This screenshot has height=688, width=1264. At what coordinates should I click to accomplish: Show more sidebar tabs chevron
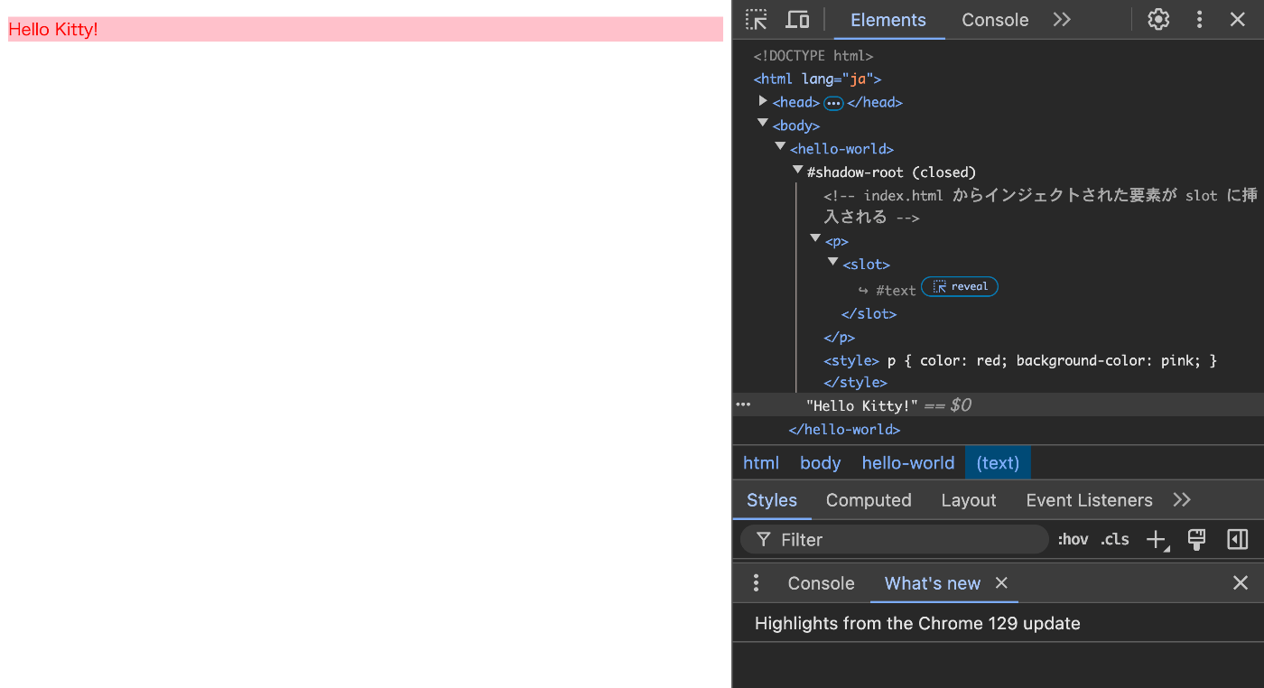(x=1182, y=499)
